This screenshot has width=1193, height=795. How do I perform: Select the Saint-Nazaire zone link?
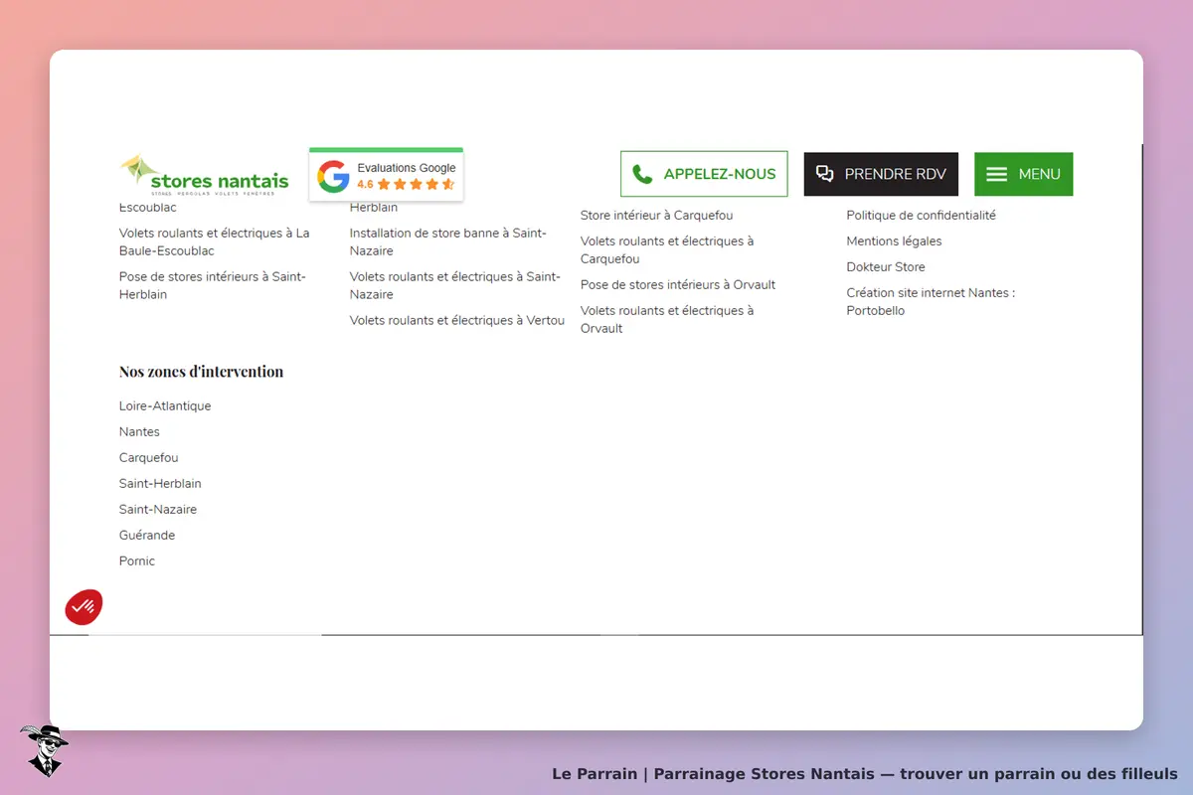158,509
